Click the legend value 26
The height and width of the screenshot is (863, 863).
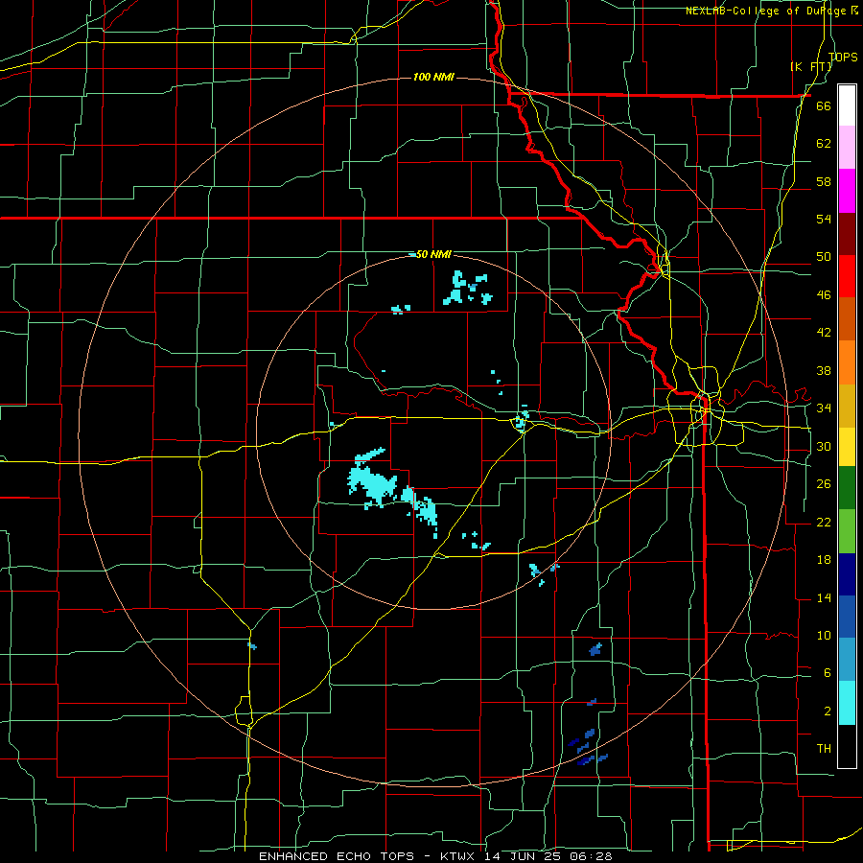click(824, 484)
